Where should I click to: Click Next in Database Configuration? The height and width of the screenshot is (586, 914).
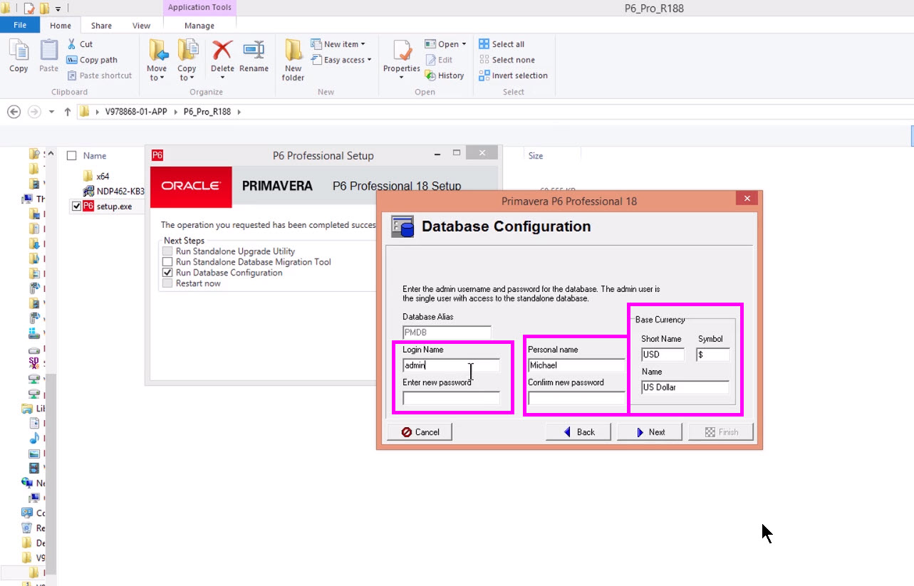pyautogui.click(x=650, y=432)
